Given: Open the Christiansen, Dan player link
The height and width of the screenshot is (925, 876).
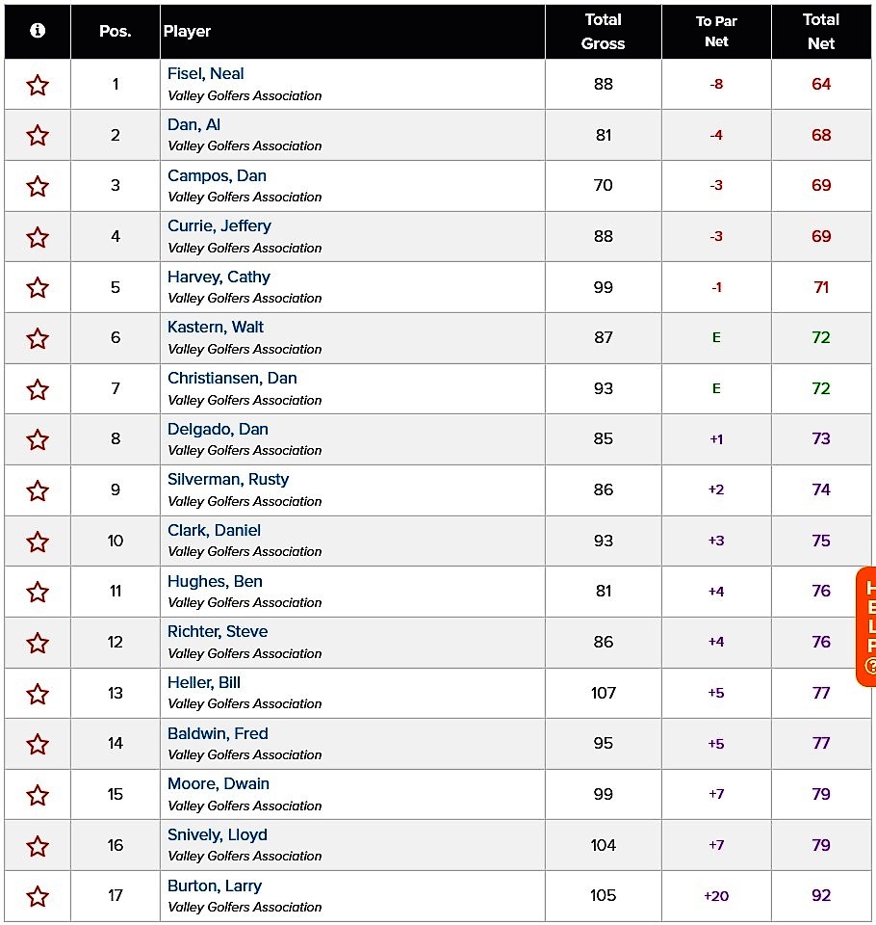Looking at the screenshot, I should pos(232,378).
